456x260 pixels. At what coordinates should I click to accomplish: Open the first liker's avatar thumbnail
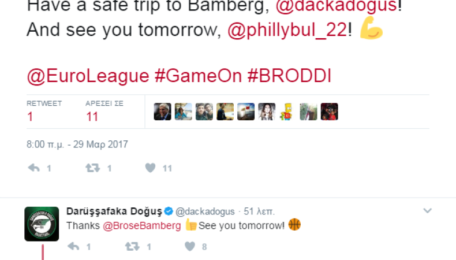162,112
